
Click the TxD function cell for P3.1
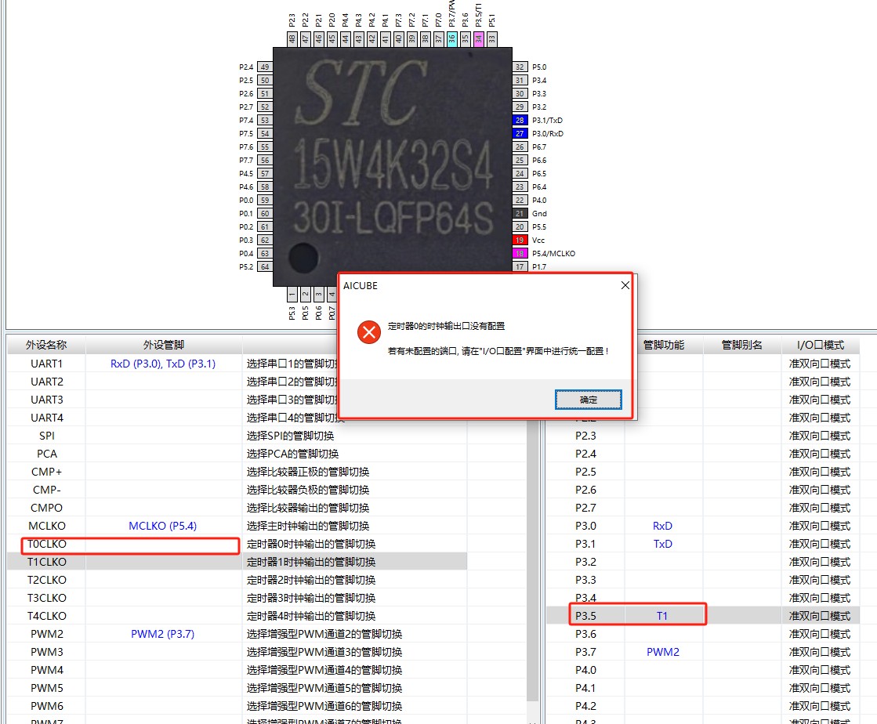(662, 544)
